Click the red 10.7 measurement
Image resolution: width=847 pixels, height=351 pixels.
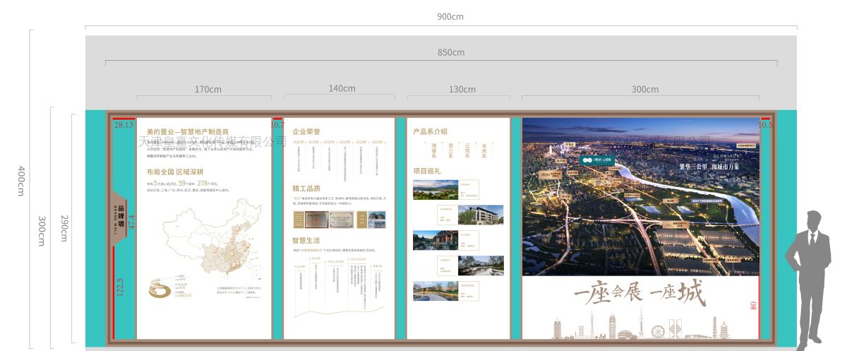pos(277,125)
